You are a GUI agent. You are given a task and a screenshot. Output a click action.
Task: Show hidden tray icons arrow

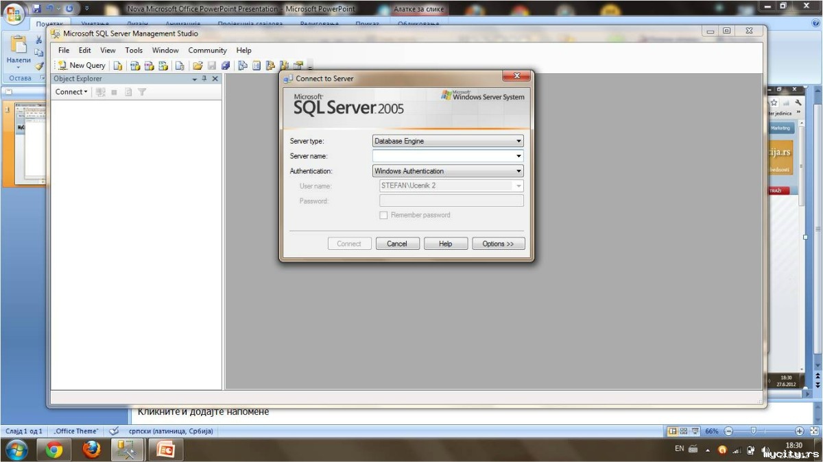pos(708,450)
